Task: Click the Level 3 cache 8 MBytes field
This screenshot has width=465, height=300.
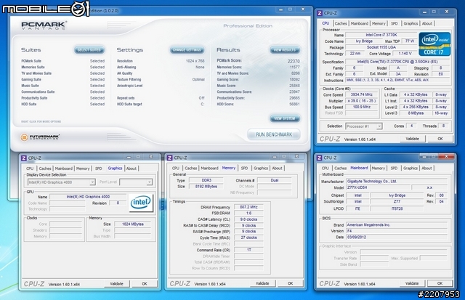Action: pos(416,113)
